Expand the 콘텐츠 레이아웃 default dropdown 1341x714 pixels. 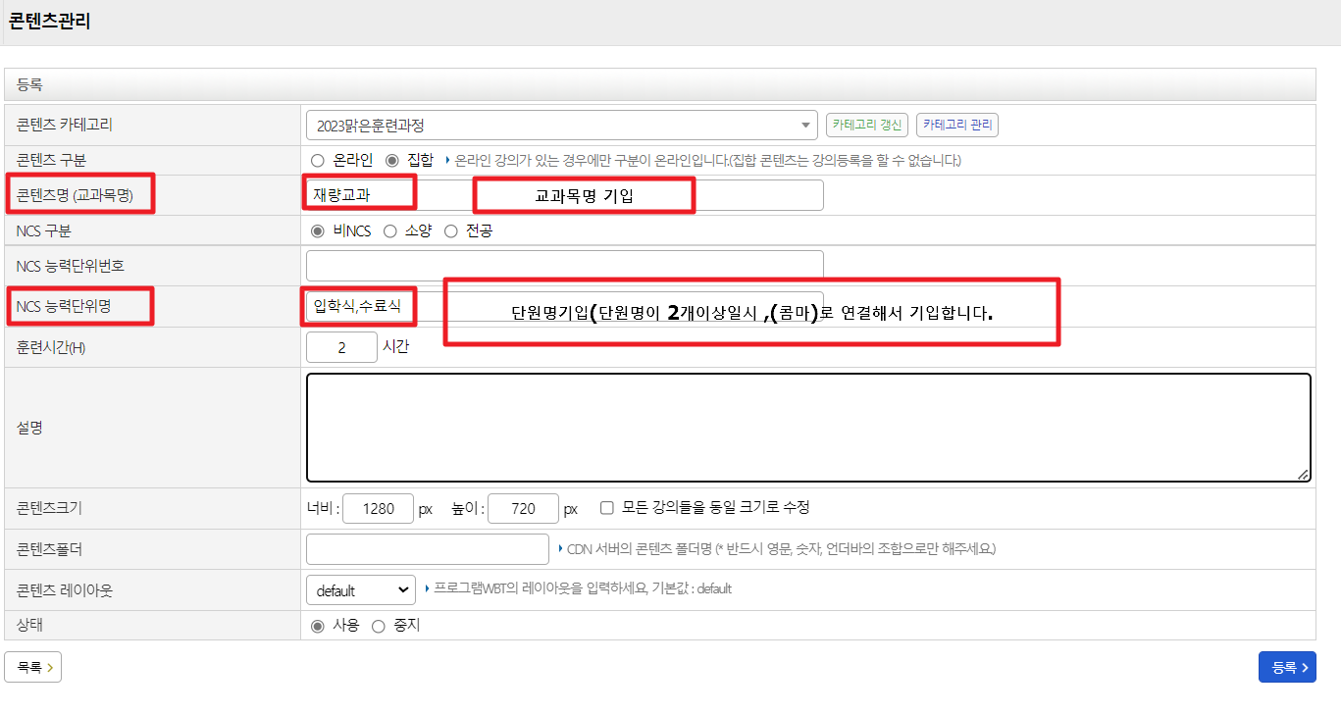(360, 590)
